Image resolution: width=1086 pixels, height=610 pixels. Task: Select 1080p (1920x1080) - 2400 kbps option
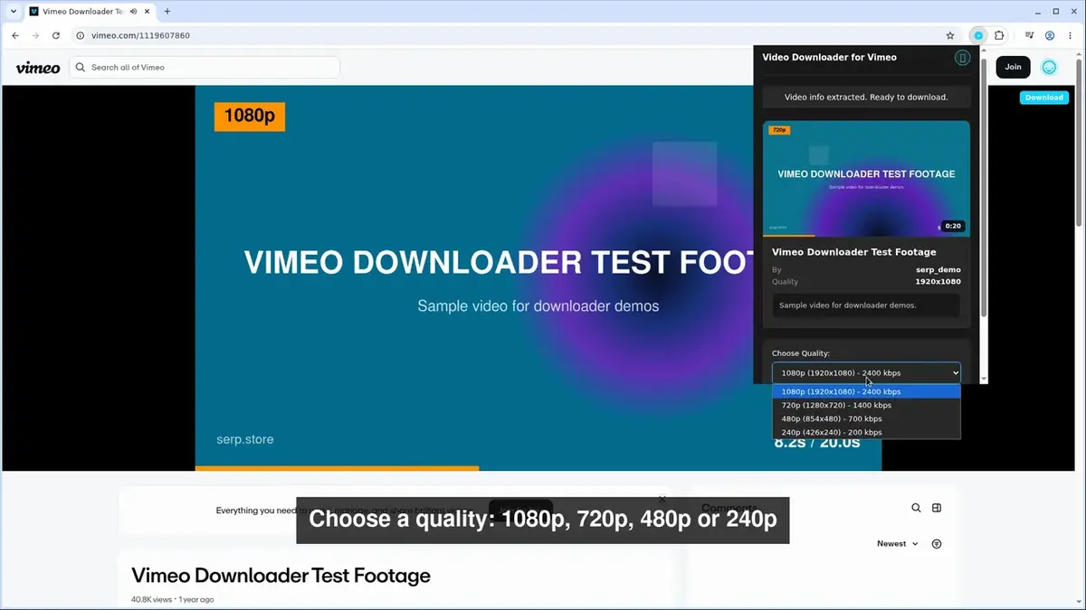(x=866, y=391)
